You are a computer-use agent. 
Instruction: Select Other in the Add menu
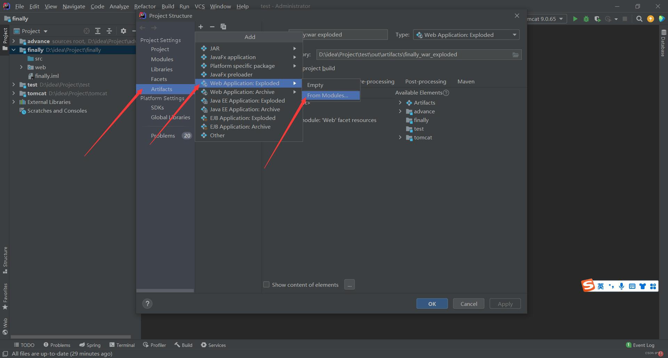pos(249,135)
